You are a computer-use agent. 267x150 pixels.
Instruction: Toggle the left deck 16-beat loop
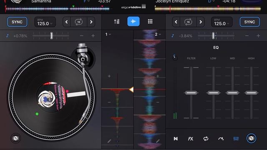pos(79,22)
